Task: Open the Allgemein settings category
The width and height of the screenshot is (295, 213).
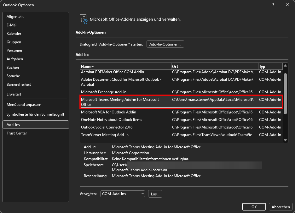Action: pos(15,17)
